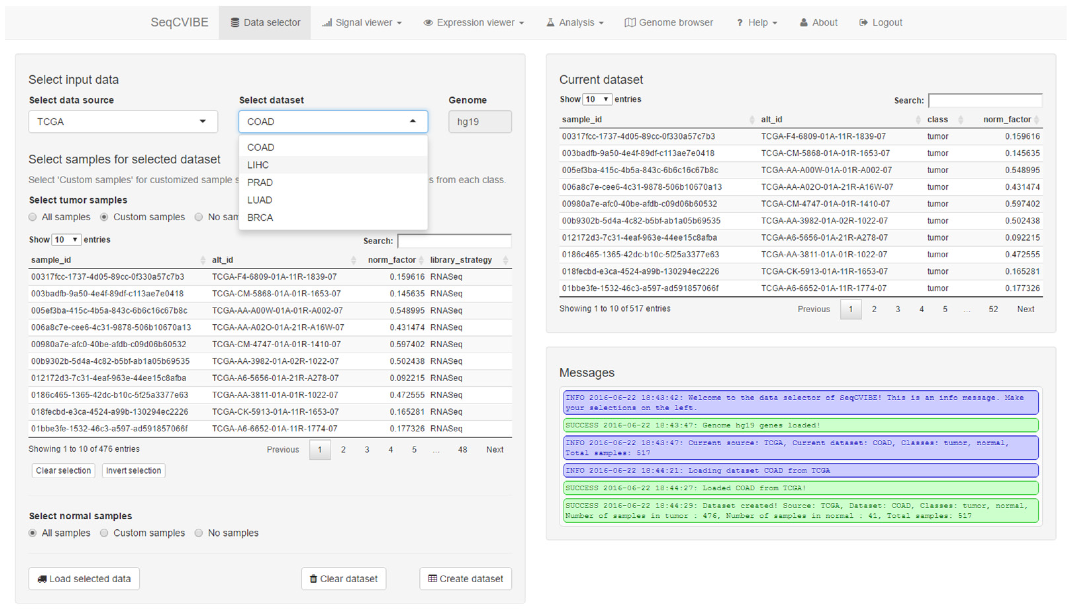Select All samples for tumor samples
1070x609 pixels.
[33, 217]
